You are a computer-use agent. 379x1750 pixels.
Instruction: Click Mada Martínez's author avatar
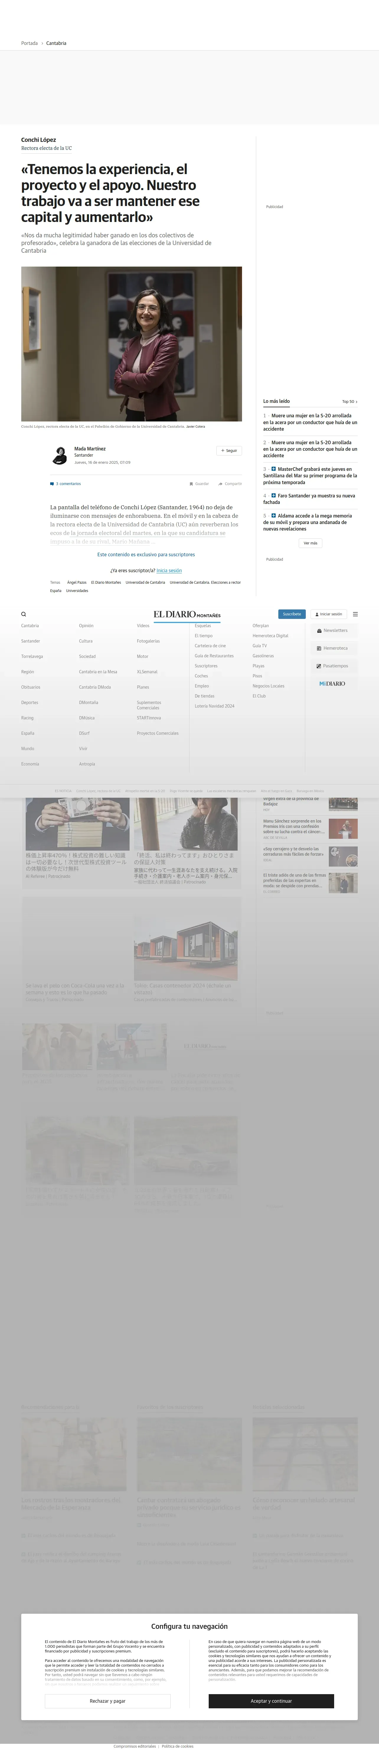(x=59, y=455)
